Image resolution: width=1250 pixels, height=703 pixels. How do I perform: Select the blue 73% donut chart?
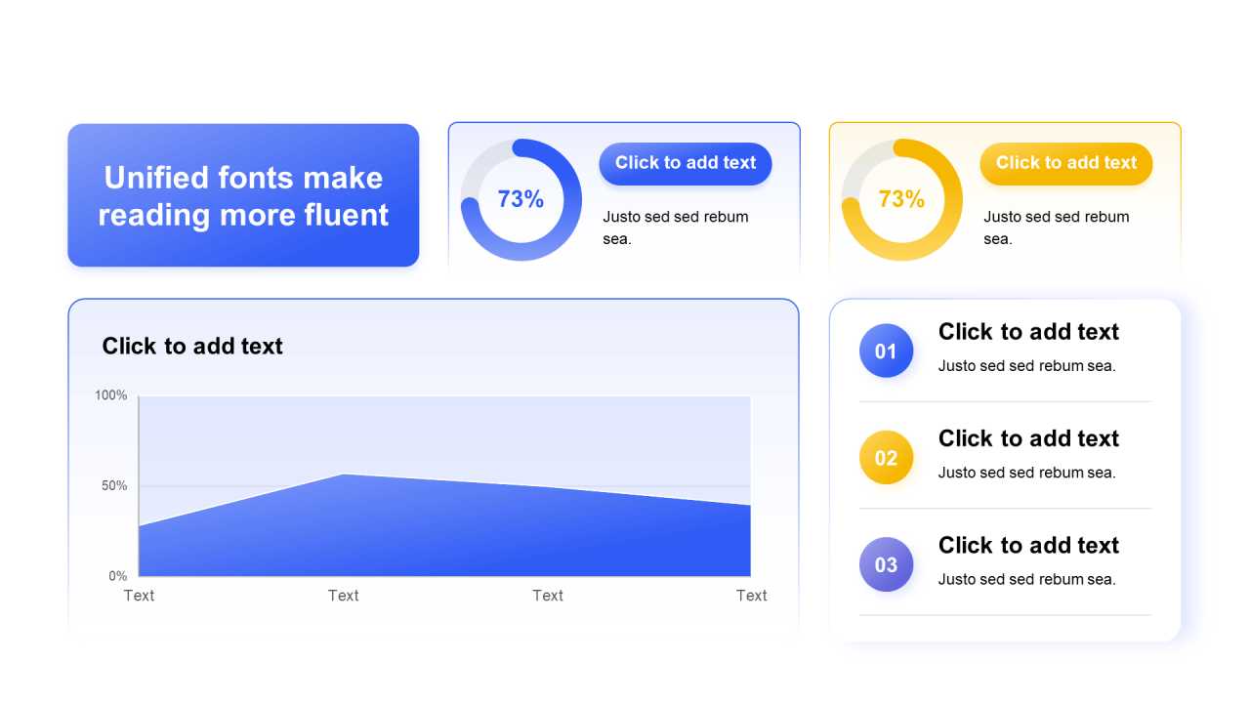[521, 199]
